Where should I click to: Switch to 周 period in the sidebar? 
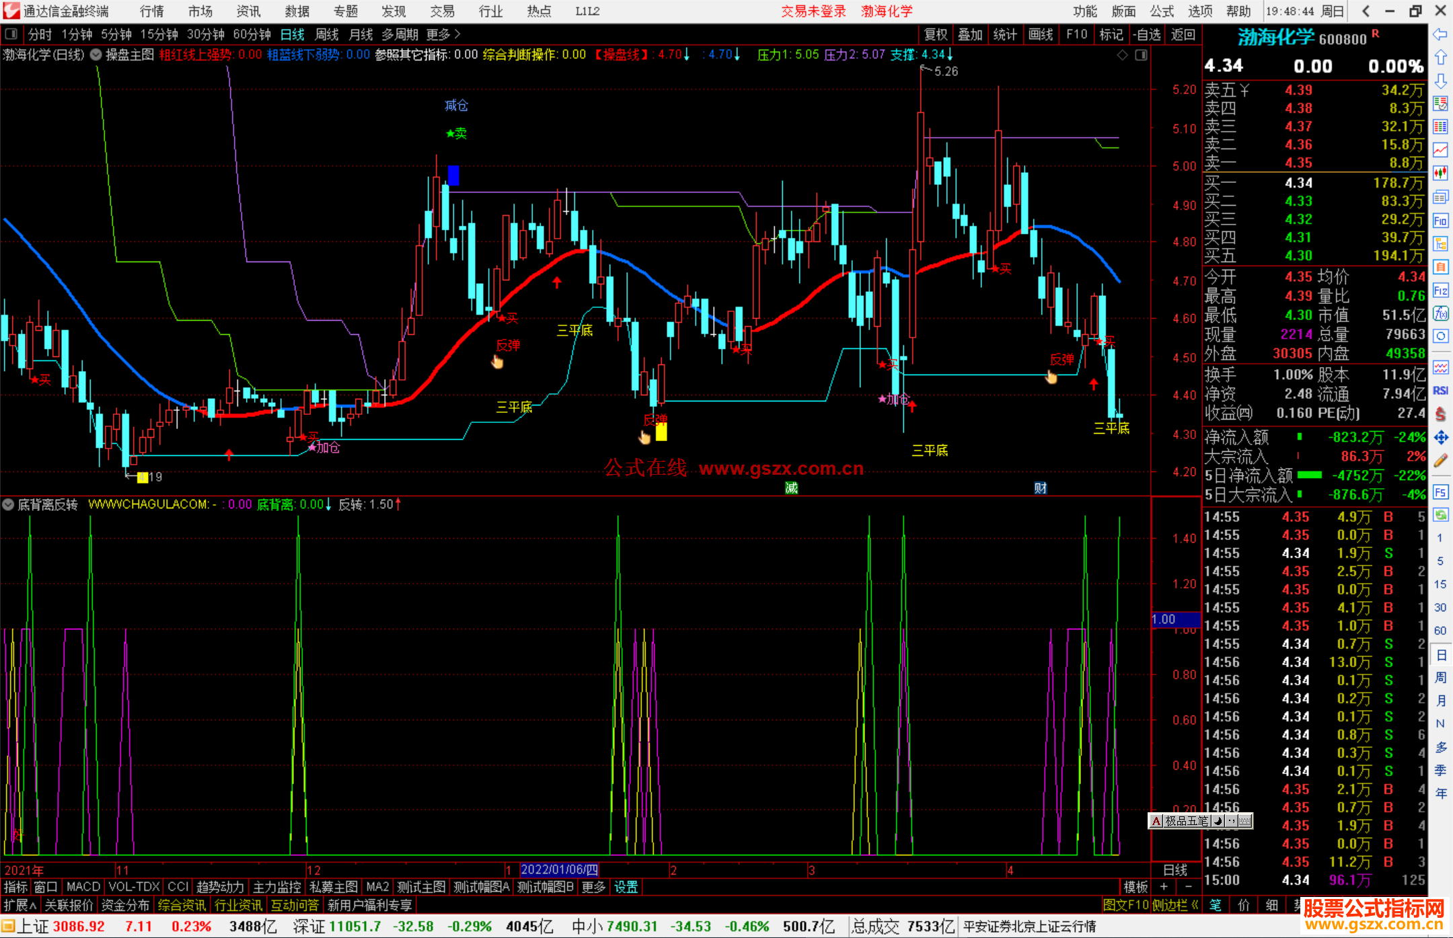coord(1440,678)
